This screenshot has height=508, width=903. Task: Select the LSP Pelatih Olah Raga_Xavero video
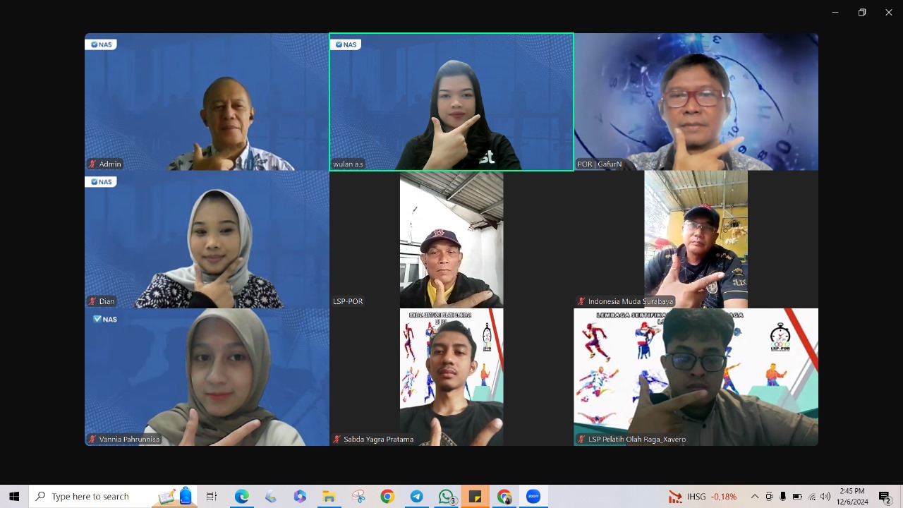pyautogui.click(x=696, y=377)
